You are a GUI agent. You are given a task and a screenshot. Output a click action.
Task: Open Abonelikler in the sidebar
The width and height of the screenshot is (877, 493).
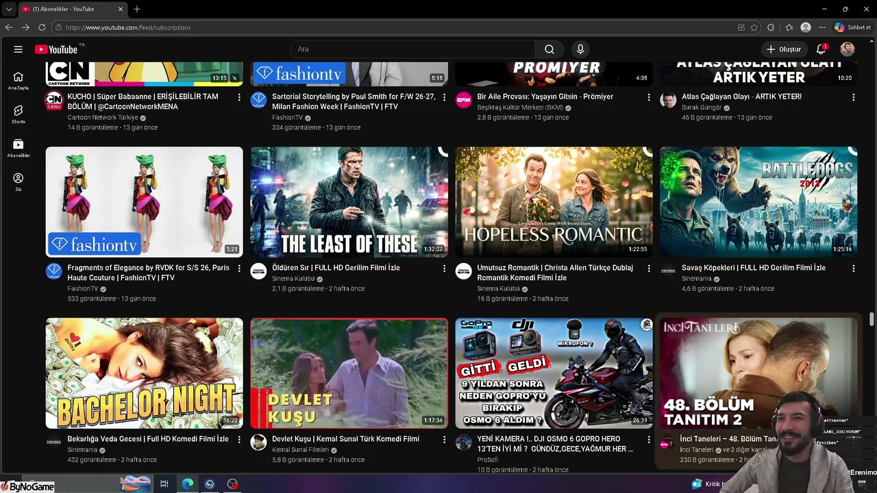click(18, 149)
